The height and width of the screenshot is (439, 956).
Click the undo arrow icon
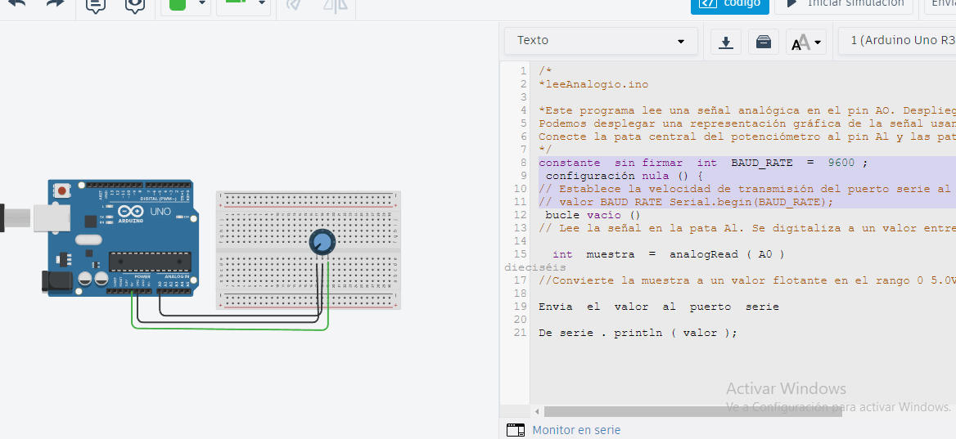17,3
